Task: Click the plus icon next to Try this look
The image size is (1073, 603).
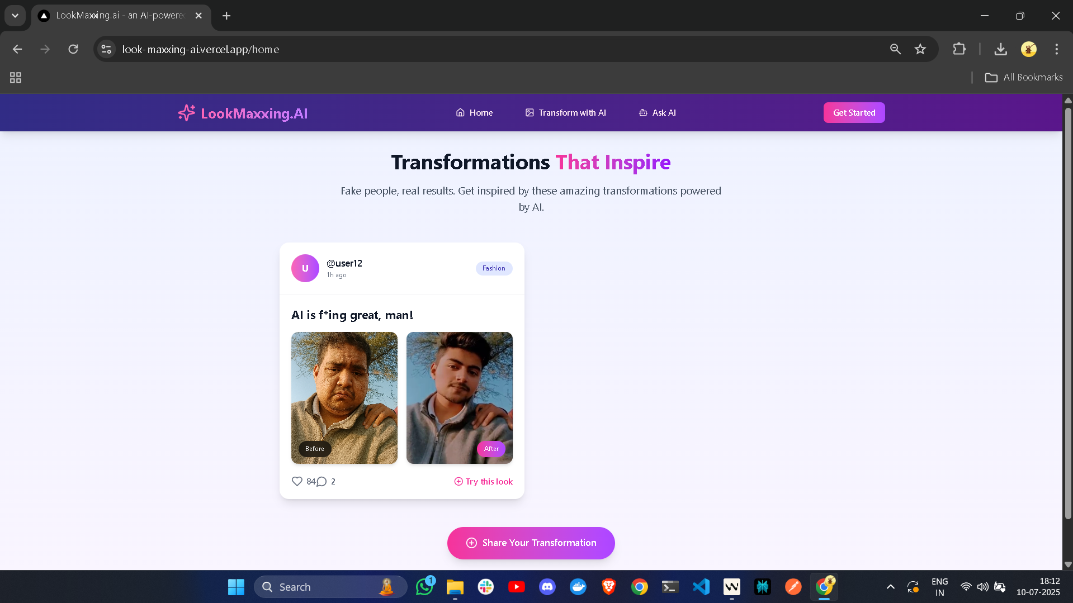Action: point(457,481)
